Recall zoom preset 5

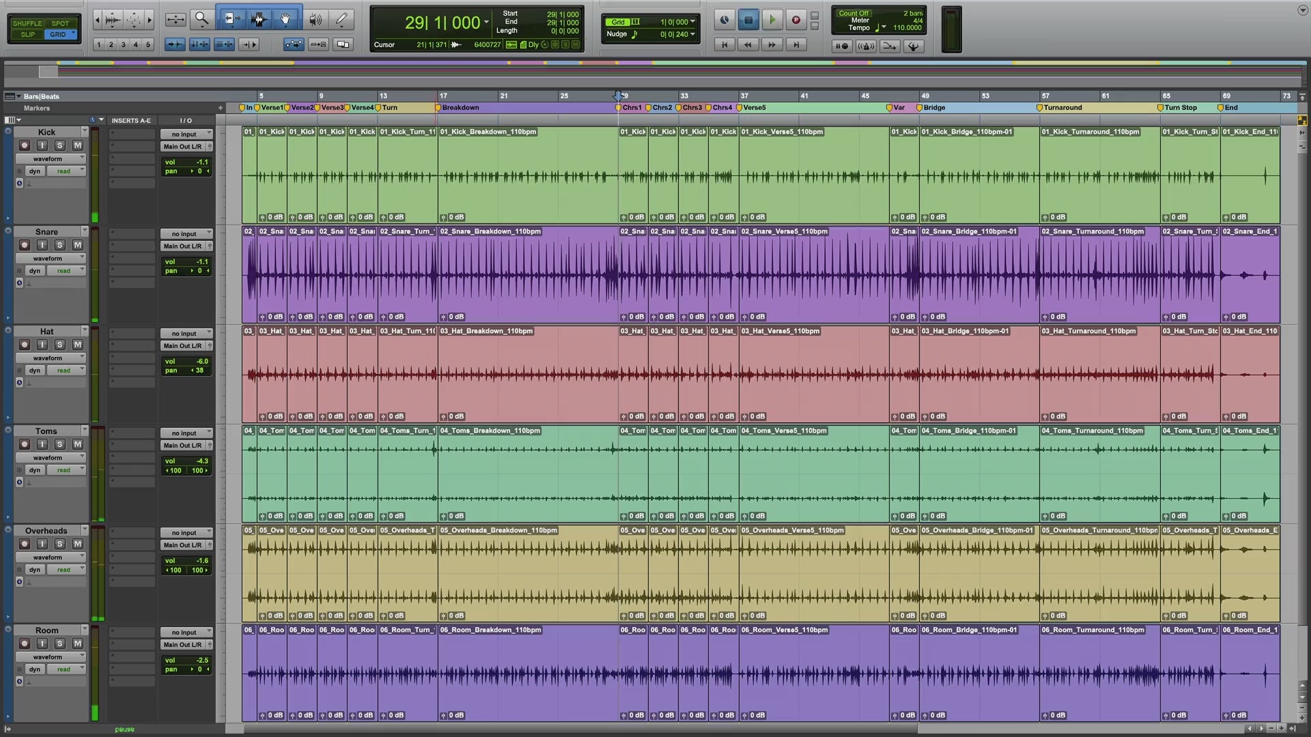148,44
